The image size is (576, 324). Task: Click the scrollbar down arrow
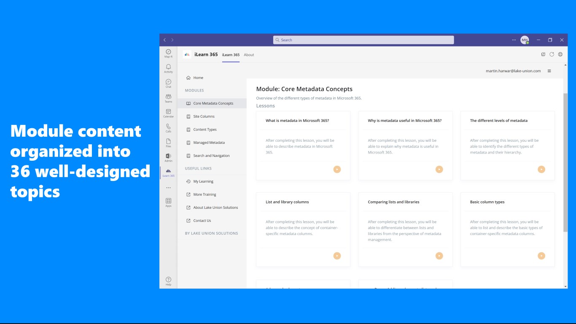565,286
